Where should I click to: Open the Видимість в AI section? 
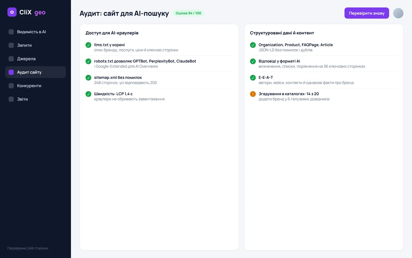tap(35, 32)
